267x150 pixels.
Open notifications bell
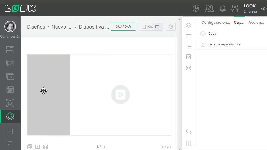point(223,8)
